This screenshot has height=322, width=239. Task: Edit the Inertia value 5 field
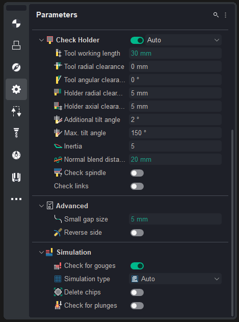175,146
